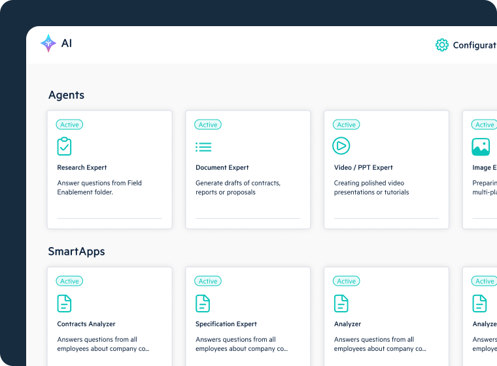
Task: Click the SmartApps section heading
Action: point(76,252)
